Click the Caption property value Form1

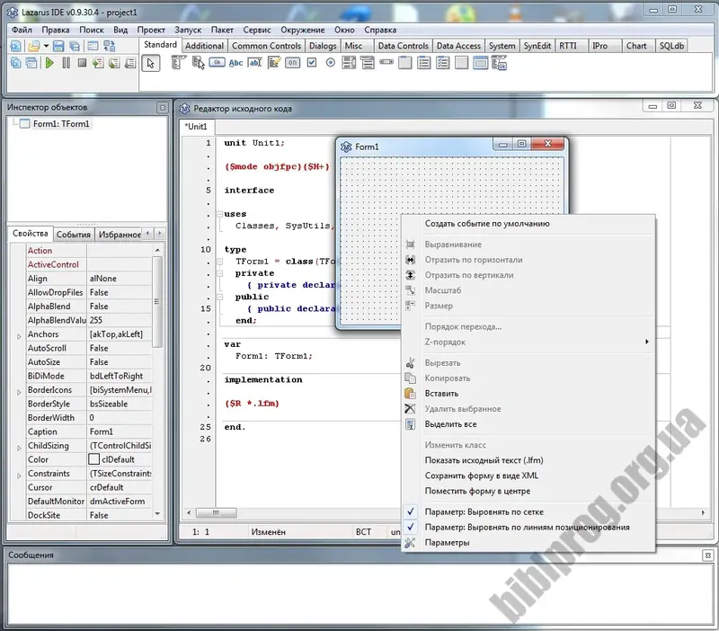[x=120, y=432]
